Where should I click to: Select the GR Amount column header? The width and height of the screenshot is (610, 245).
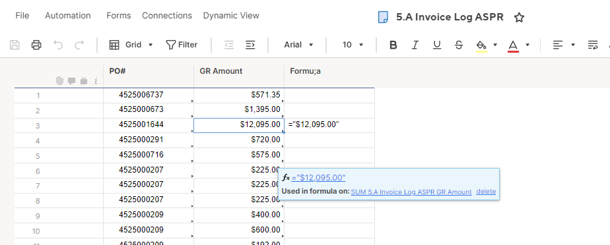(x=239, y=76)
